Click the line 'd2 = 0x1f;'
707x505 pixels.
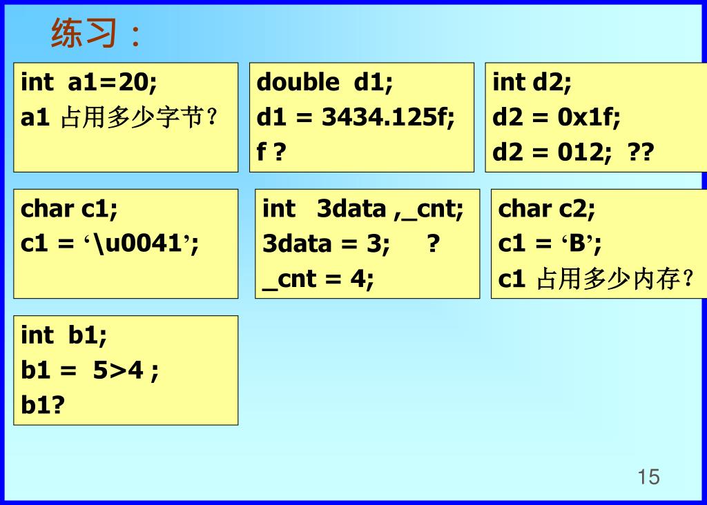coord(556,117)
